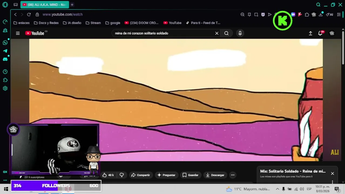The height and width of the screenshot is (194, 345).
Task: Click the send flow arrow icon
Action: click(x=270, y=14)
